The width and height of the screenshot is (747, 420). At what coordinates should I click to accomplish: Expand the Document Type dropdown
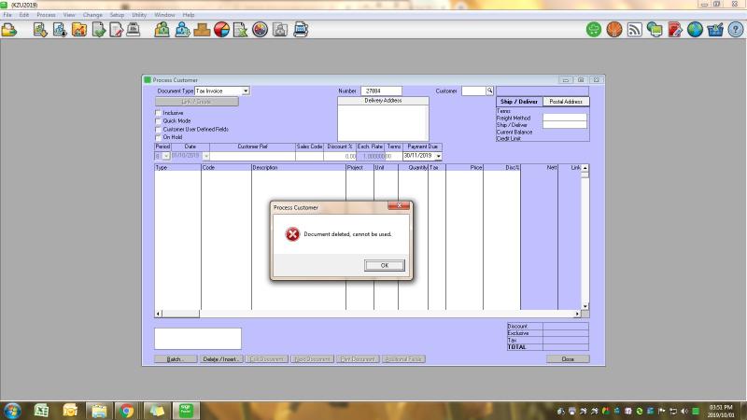[246, 91]
